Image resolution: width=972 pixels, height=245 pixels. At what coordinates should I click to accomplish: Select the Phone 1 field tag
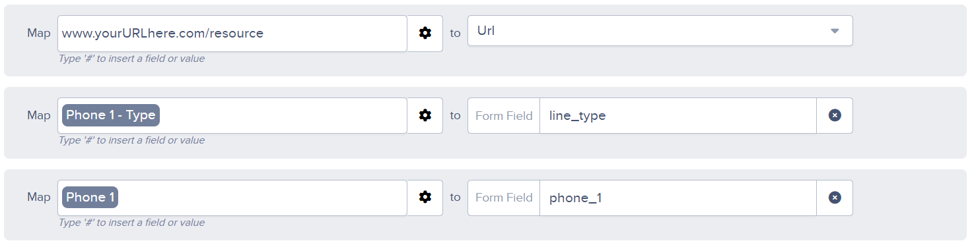(90, 198)
